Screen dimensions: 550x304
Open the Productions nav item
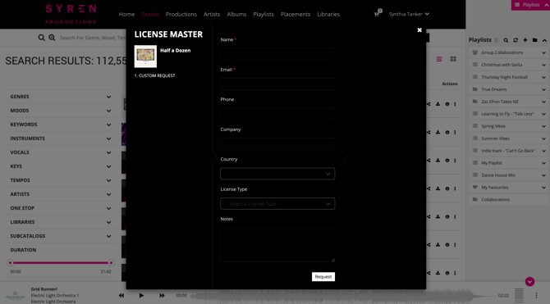click(181, 15)
